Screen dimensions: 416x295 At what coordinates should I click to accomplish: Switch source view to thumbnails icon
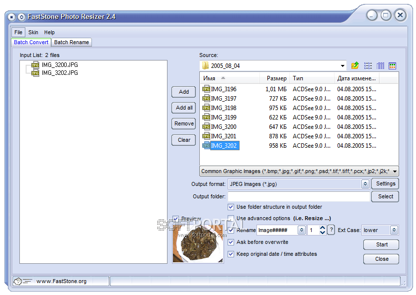point(392,65)
